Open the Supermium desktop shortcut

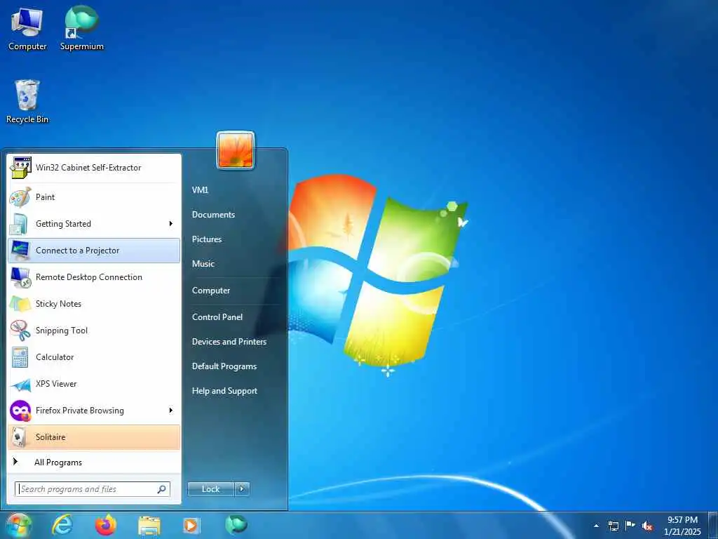[x=81, y=28]
